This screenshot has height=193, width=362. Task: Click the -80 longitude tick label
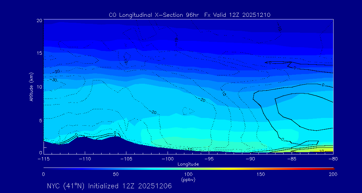[333, 159]
